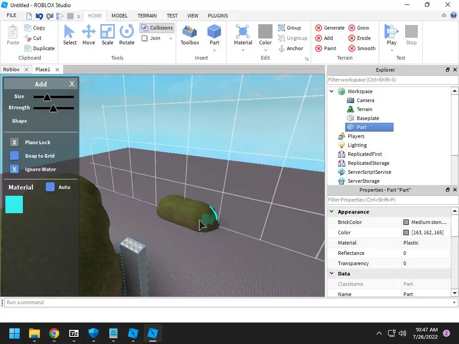Click Ungroup in Edit section
This screenshot has width=459, height=344.
pyautogui.click(x=293, y=38)
